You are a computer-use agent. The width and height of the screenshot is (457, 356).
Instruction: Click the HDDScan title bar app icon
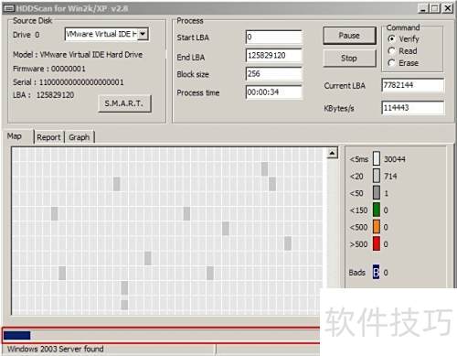point(8,8)
